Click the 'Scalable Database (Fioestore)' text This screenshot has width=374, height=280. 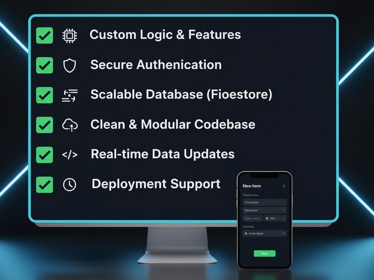pyautogui.click(x=181, y=94)
